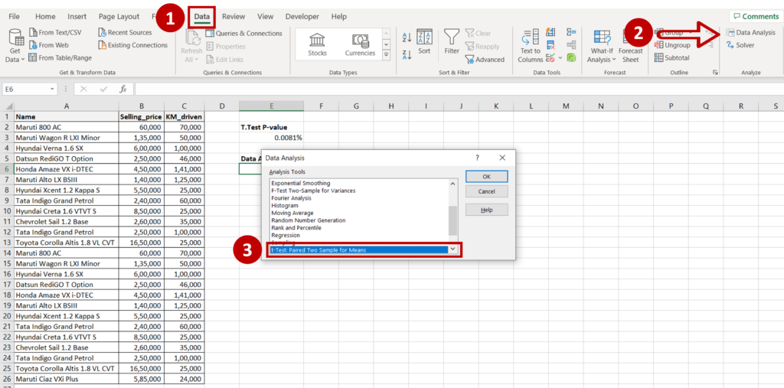784x388 pixels.
Task: Switch to the Page Layout tab
Action: (x=119, y=17)
